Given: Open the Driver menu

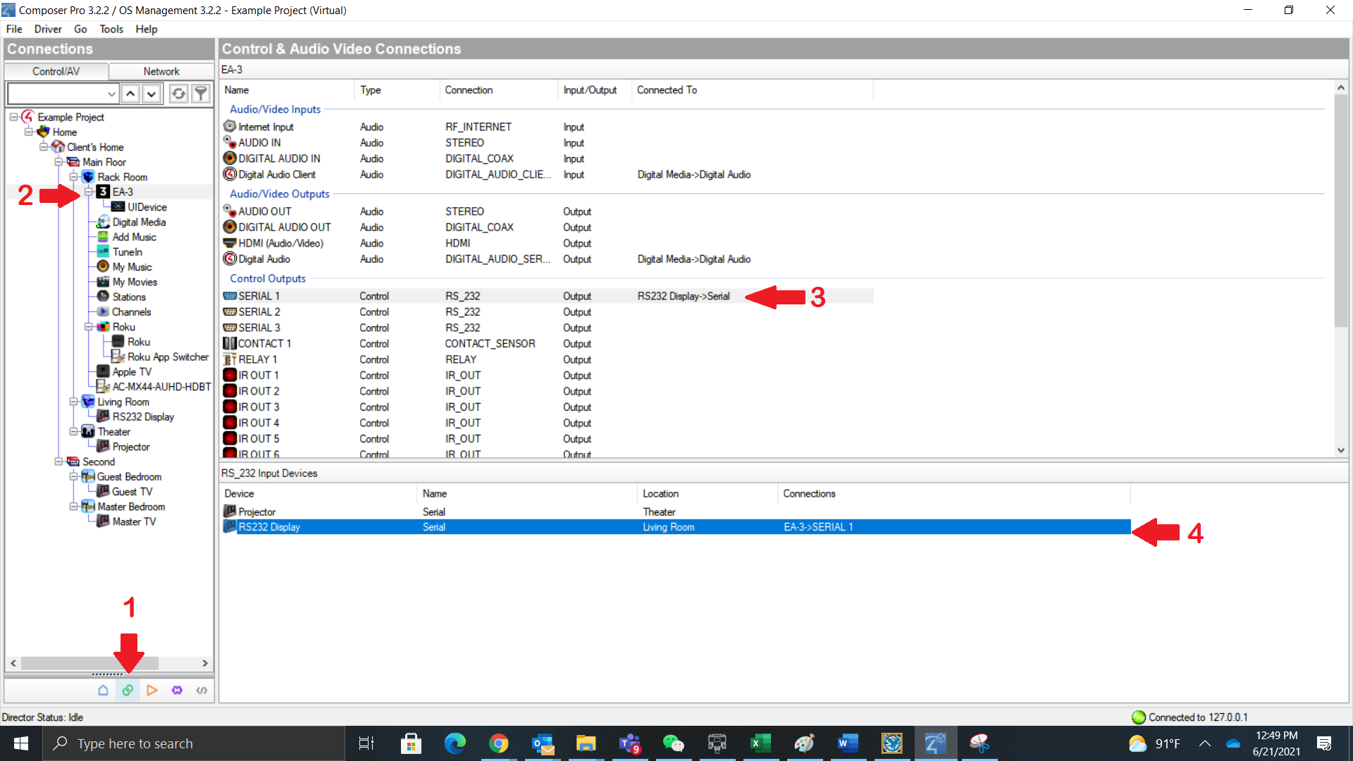Looking at the screenshot, I should (x=48, y=29).
